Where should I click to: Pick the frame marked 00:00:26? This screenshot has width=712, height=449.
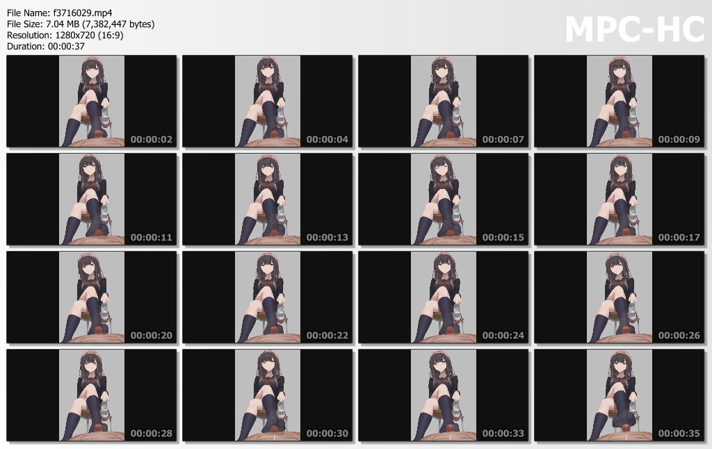[x=620, y=297]
